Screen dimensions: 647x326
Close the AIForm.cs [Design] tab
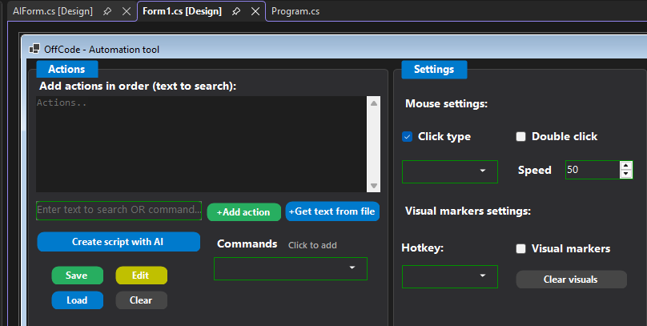127,11
